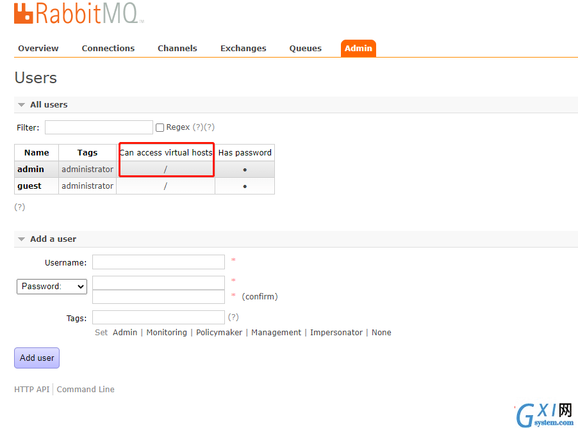
Task: Click the help (?) below users table
Action: [19, 207]
